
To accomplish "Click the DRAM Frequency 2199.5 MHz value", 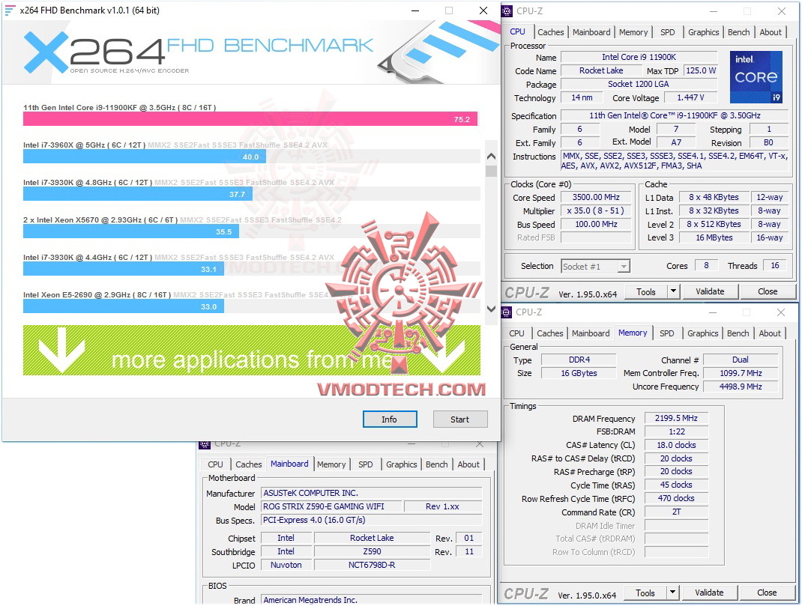I will pyautogui.click(x=676, y=418).
